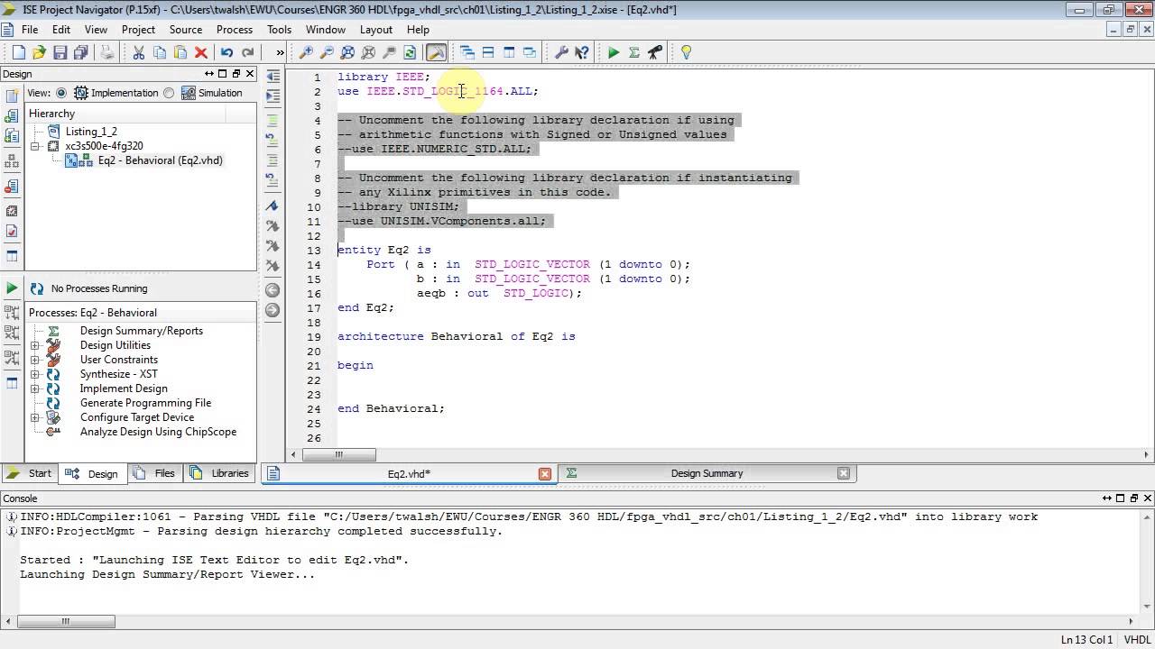Click the Tile Horizontally windows icon
The image size is (1155, 649).
(488, 53)
